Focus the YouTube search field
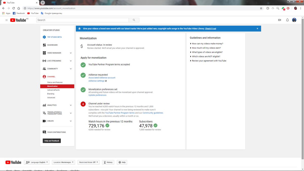 [83, 20]
